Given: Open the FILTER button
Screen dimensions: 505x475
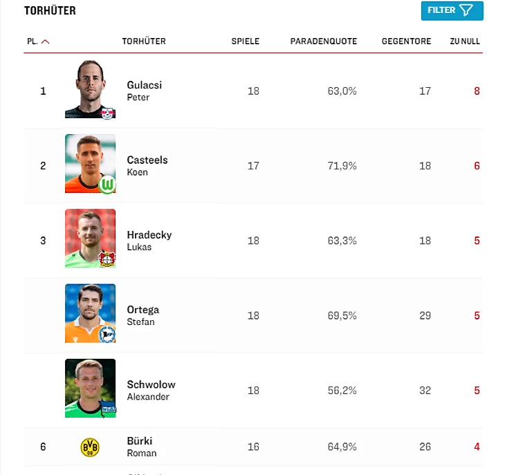Looking at the screenshot, I should (442, 10).
